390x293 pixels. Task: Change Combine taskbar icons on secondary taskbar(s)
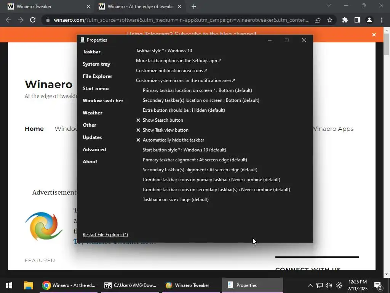click(216, 190)
